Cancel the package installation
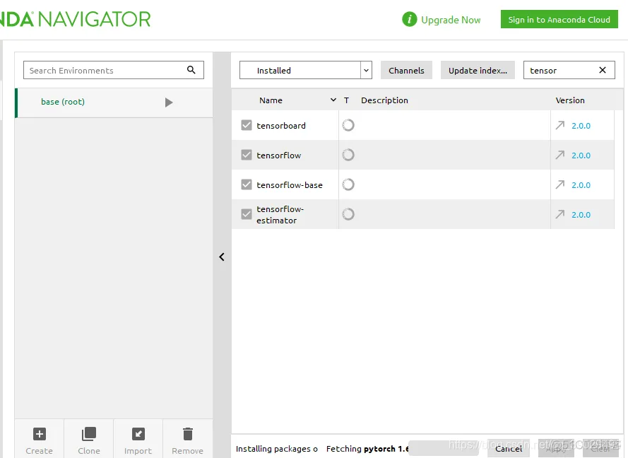The image size is (628, 458). click(508, 448)
